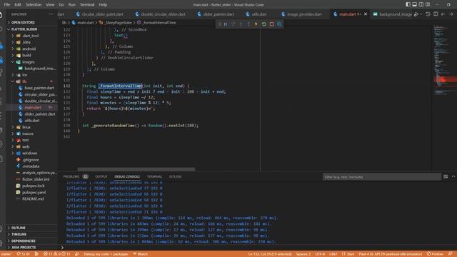Pause the debug session
This screenshot has width=457, height=257.
[x=226, y=24]
